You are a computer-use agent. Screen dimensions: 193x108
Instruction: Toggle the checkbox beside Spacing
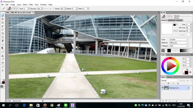coord(177,31)
